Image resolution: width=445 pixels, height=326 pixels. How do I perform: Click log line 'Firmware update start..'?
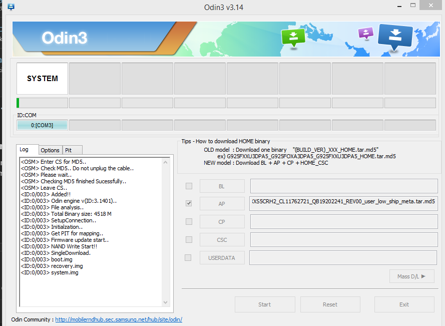(65, 240)
